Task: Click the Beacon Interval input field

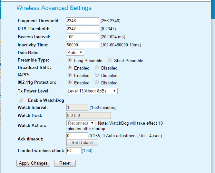Action: click(x=83, y=37)
